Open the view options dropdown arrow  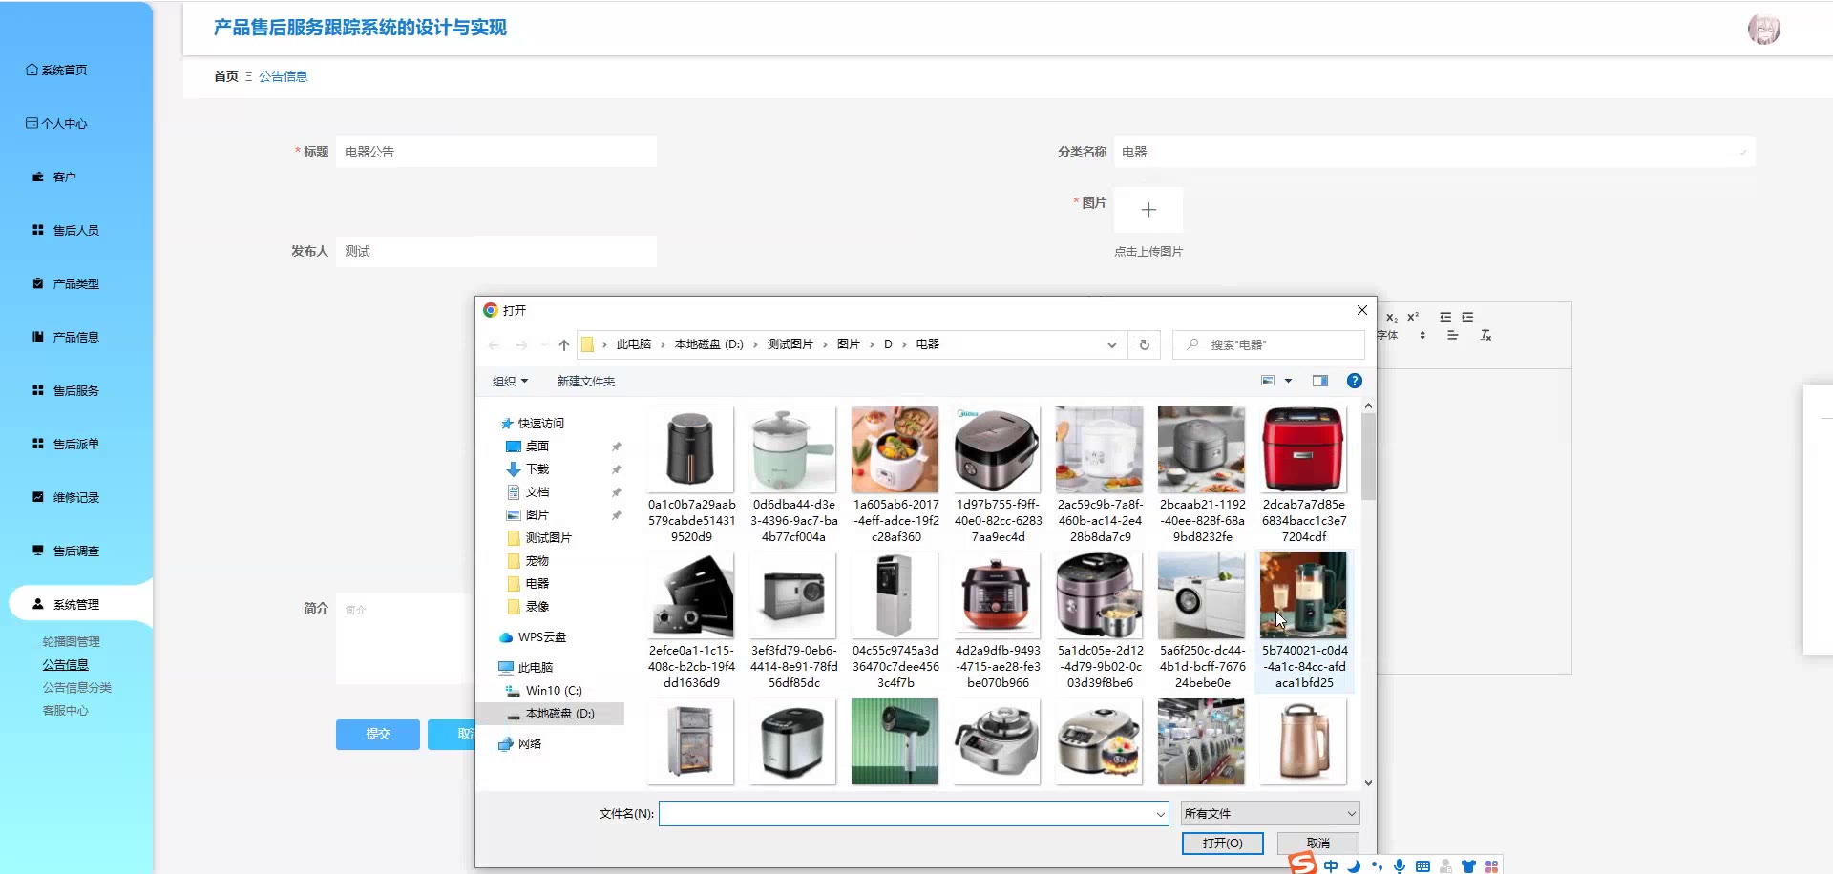(x=1288, y=381)
